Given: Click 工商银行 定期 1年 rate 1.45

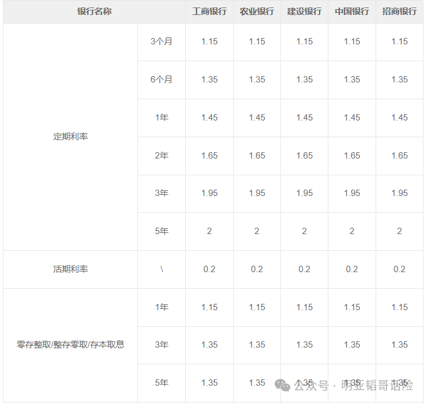Looking at the screenshot, I should [209, 118].
